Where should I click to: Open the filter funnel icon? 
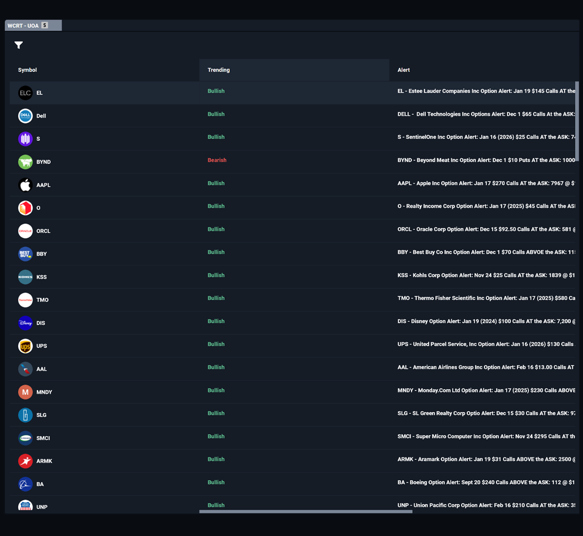pos(19,45)
